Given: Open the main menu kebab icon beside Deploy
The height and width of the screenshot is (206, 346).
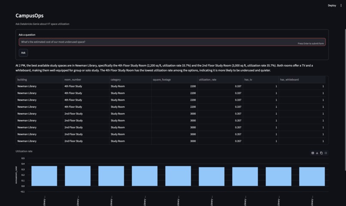Looking at the screenshot, I should pyautogui.click(x=341, y=6).
